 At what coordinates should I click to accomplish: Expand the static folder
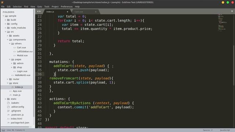[6, 99]
